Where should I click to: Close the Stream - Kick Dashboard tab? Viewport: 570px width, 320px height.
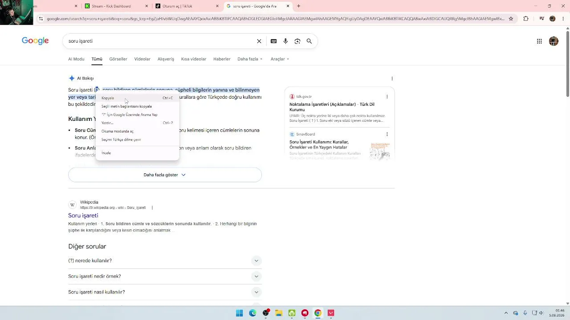click(x=147, y=6)
